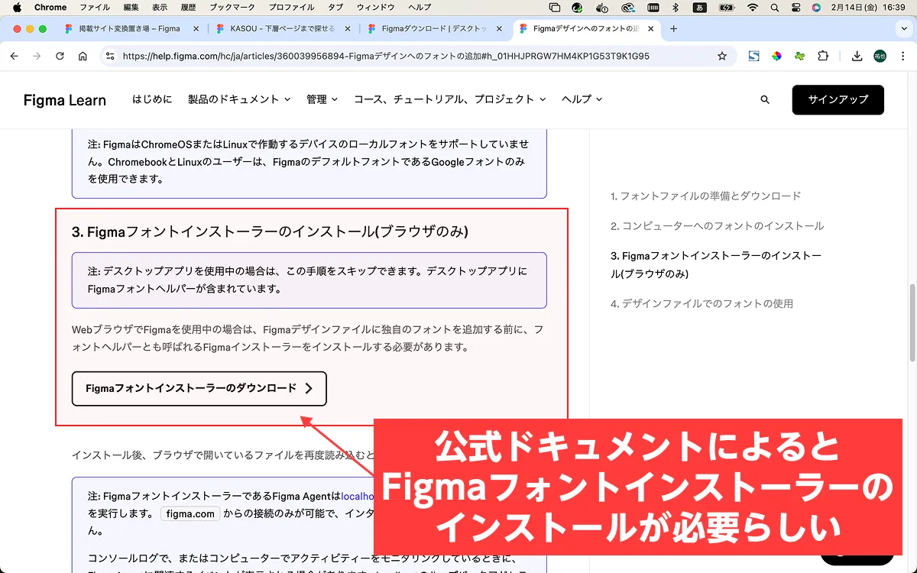Expand the 製品のドキュメント dropdown

239,99
